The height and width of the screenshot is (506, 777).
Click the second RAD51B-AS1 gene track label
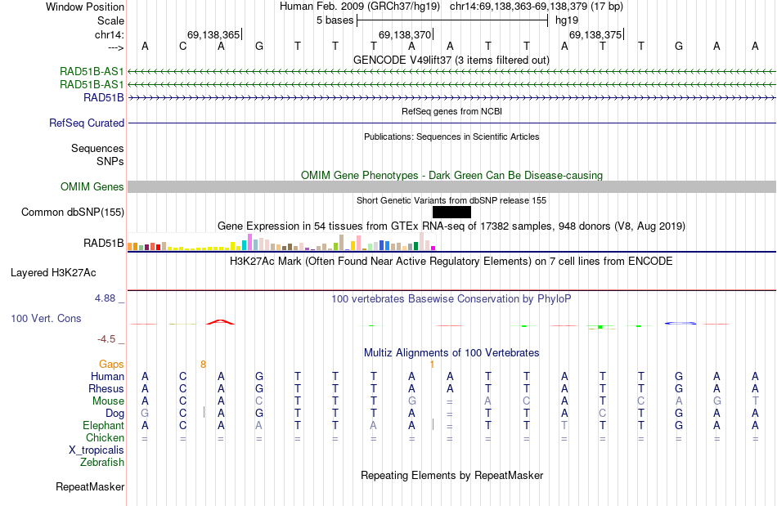tap(92, 85)
